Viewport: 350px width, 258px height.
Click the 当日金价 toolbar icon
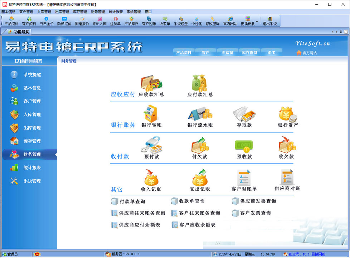(47, 21)
